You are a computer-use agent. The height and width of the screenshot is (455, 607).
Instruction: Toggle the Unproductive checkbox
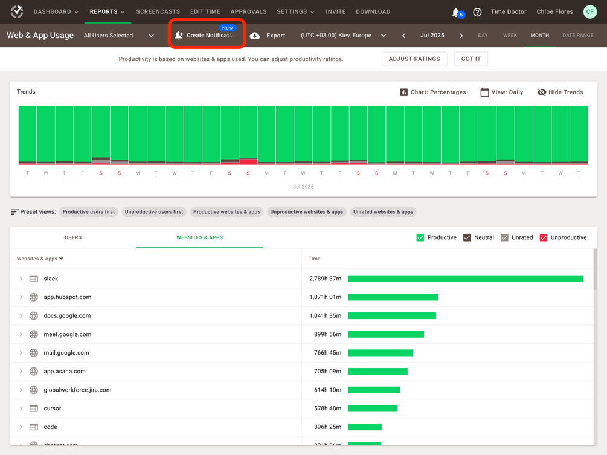point(544,237)
